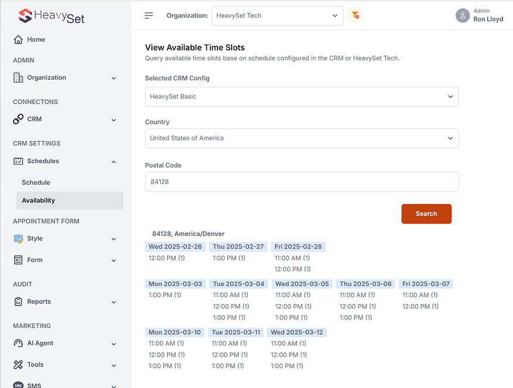The height and width of the screenshot is (388, 513).
Task: Click into the Postal Code field
Action: (302, 182)
